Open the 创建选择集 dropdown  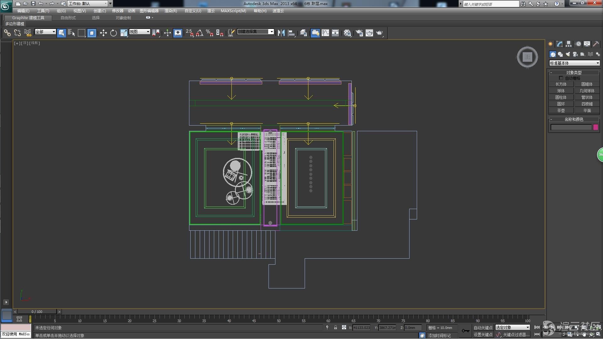[x=271, y=32]
